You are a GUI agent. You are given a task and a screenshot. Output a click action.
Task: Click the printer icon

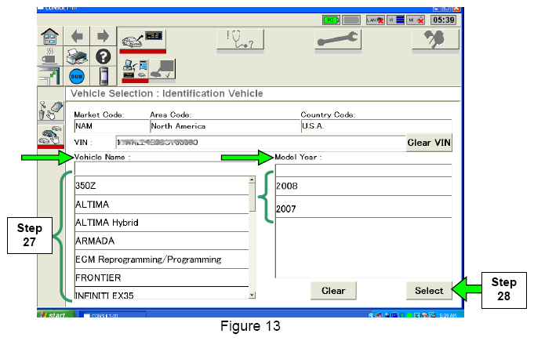(x=77, y=57)
